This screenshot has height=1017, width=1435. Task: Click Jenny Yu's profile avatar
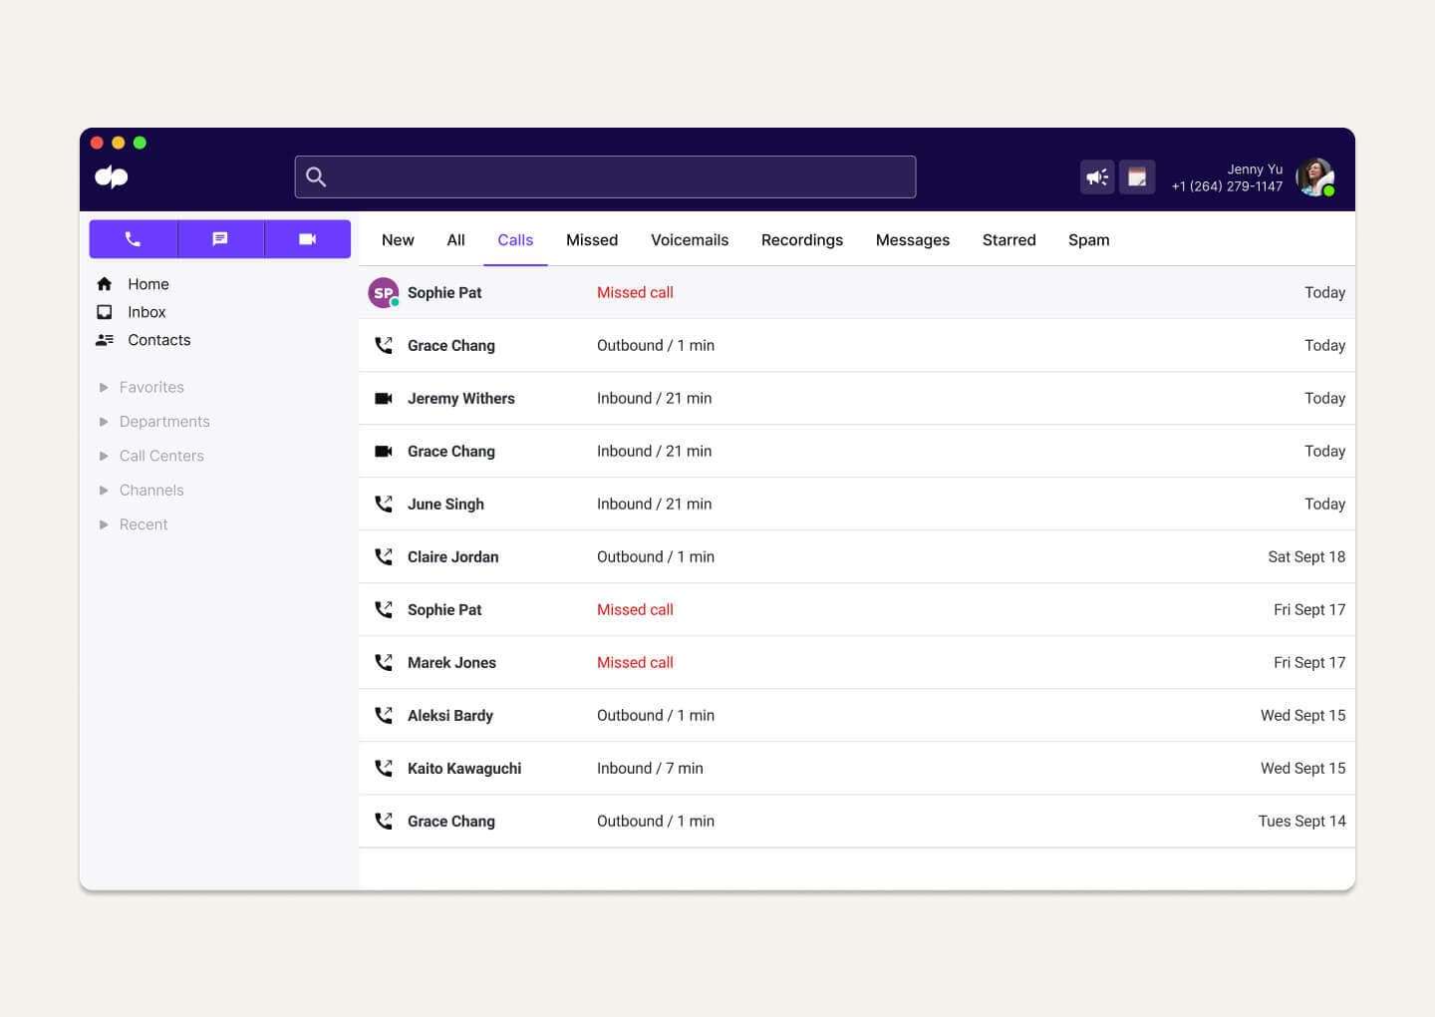[1314, 177]
